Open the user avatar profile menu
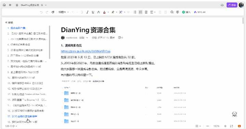This screenshot has width=246, height=129. [241, 5]
